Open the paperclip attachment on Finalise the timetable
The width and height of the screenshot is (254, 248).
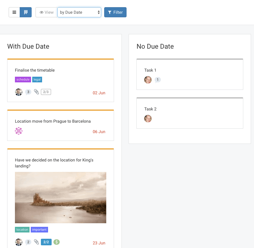pos(36,92)
